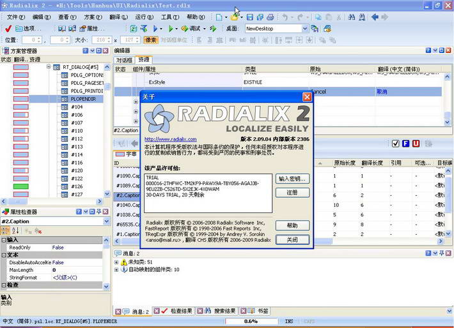Click the ReadOnly False property value
The height and width of the screenshot is (328, 454).
tap(77, 248)
